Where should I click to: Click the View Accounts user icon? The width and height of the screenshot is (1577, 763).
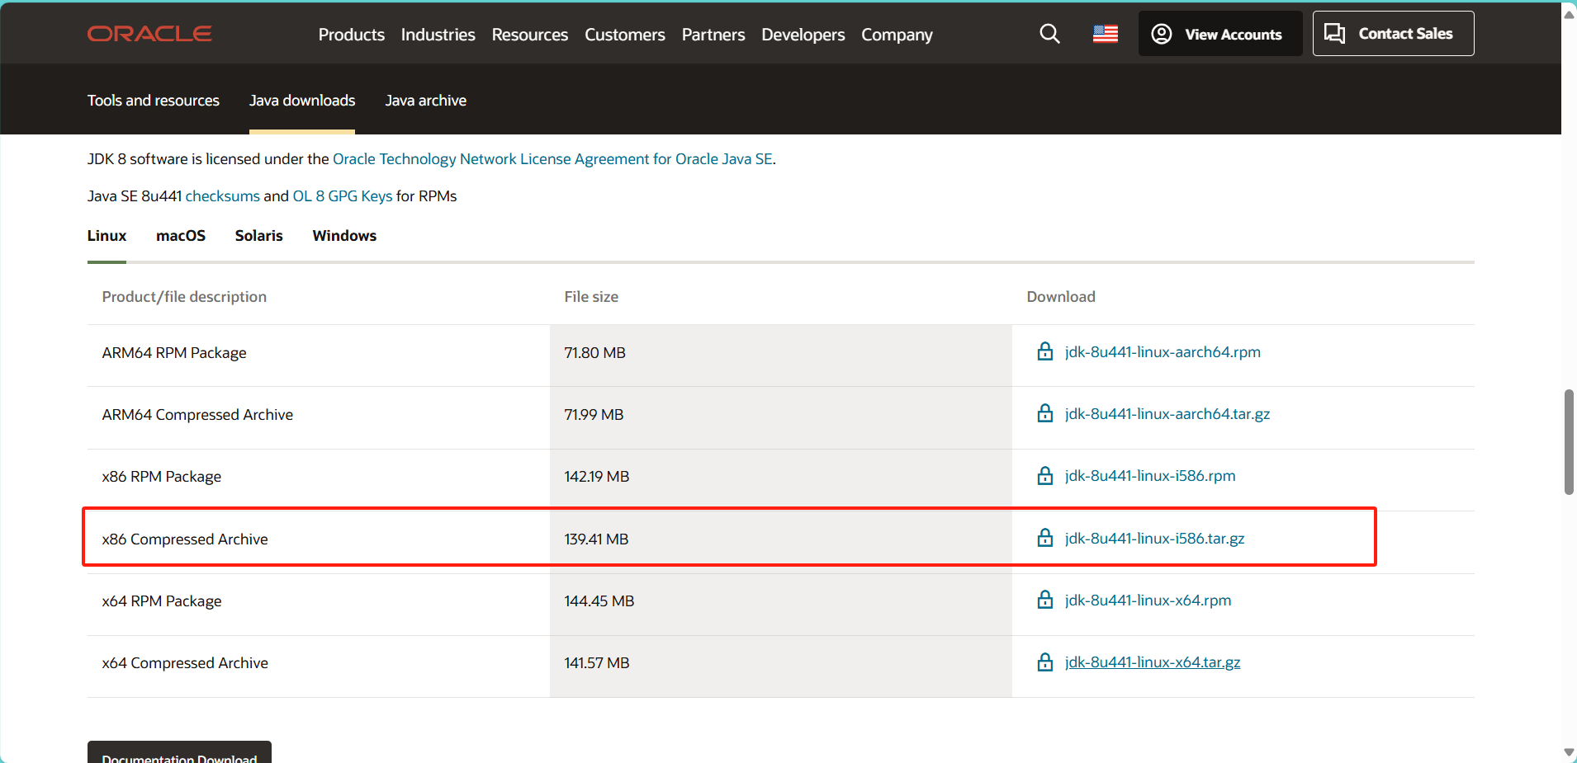click(1162, 34)
